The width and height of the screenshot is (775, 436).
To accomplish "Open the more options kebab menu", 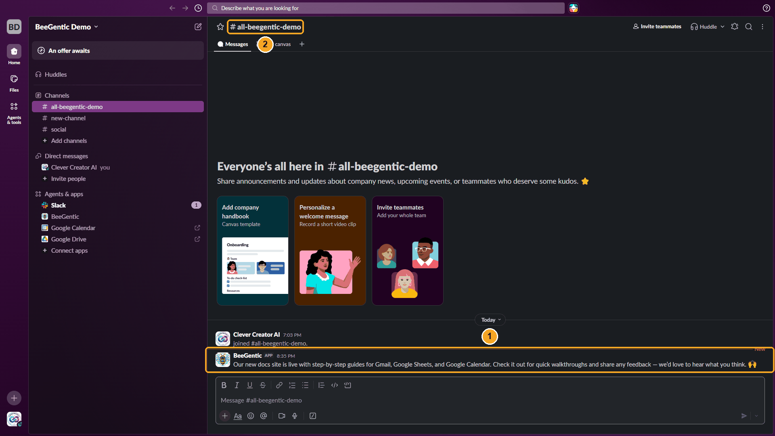I will (762, 27).
